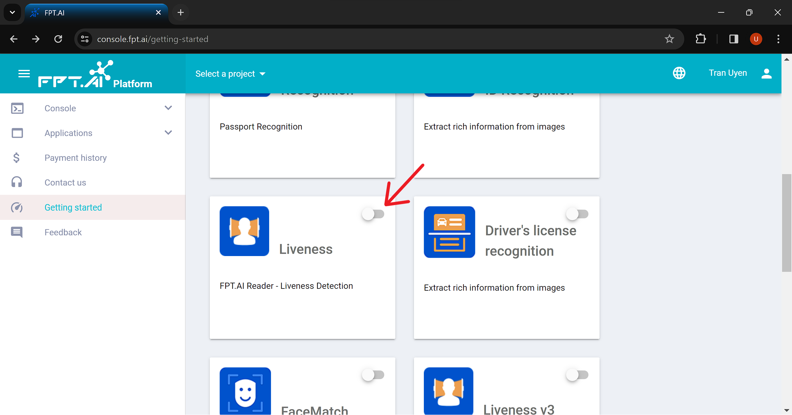Screen dimensions: 792x415
Task: Click the Payment history dollar icon
Action: point(16,158)
